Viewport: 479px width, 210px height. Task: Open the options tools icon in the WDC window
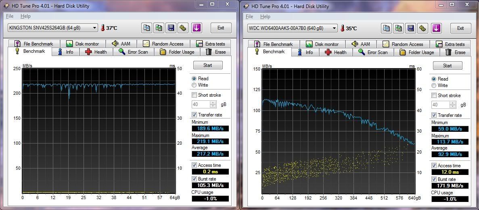pos(423,28)
